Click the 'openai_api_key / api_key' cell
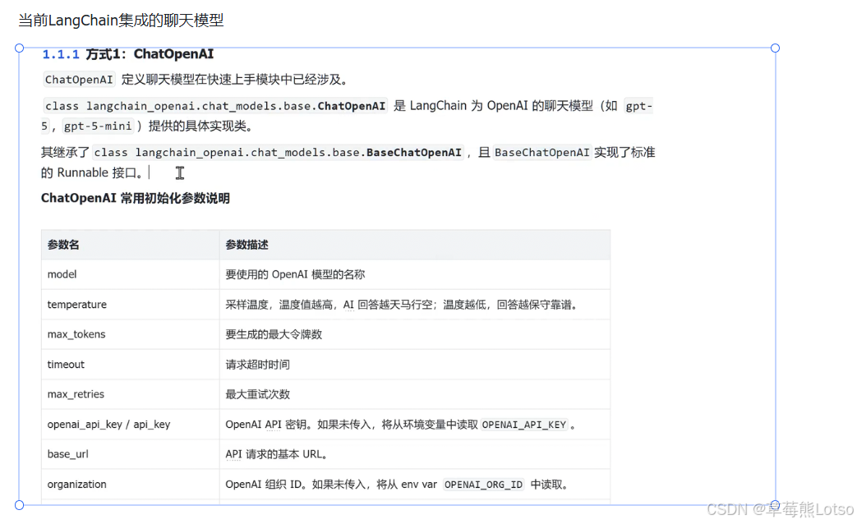The width and height of the screenshot is (857, 524). pyautogui.click(x=130, y=425)
